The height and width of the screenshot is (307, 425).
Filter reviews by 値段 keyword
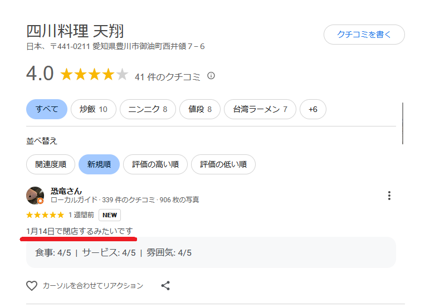200,109
